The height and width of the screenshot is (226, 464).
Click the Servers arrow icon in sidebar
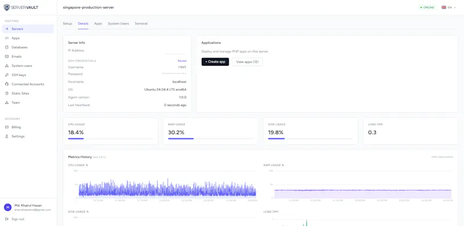(x=7, y=29)
